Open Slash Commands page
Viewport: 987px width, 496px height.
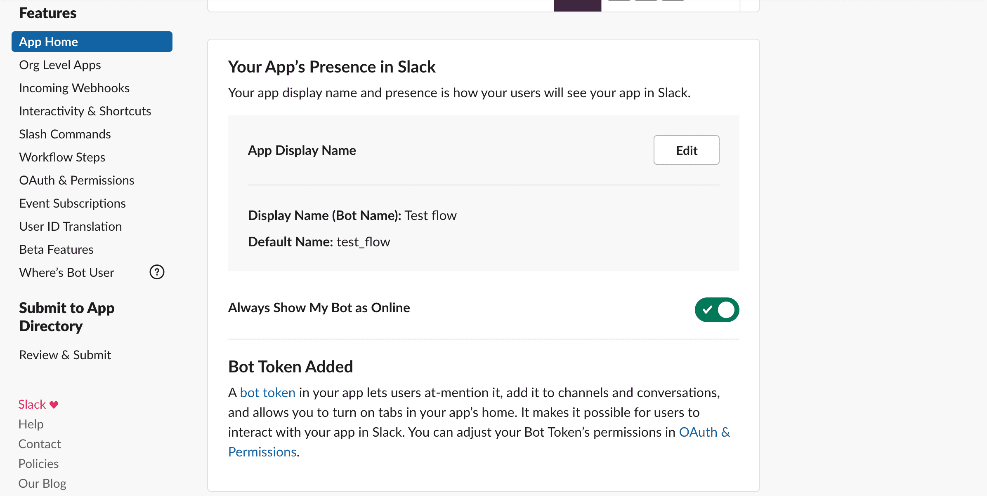pos(65,134)
